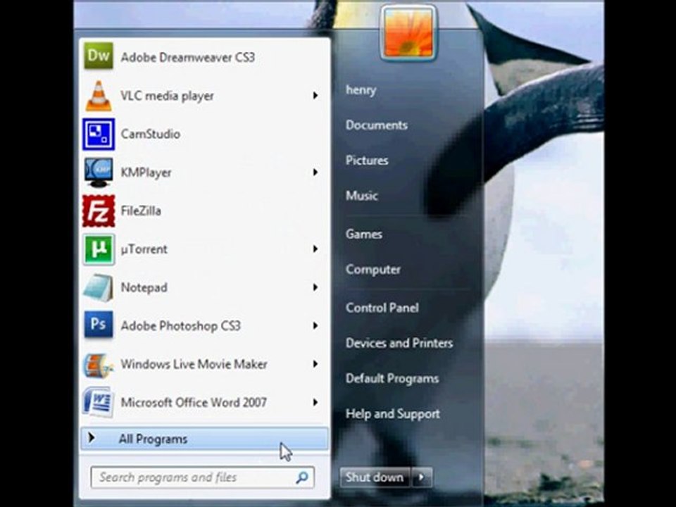Image resolution: width=676 pixels, height=507 pixels.
Task: Focus the Search programs and files box
Action: [x=203, y=477]
